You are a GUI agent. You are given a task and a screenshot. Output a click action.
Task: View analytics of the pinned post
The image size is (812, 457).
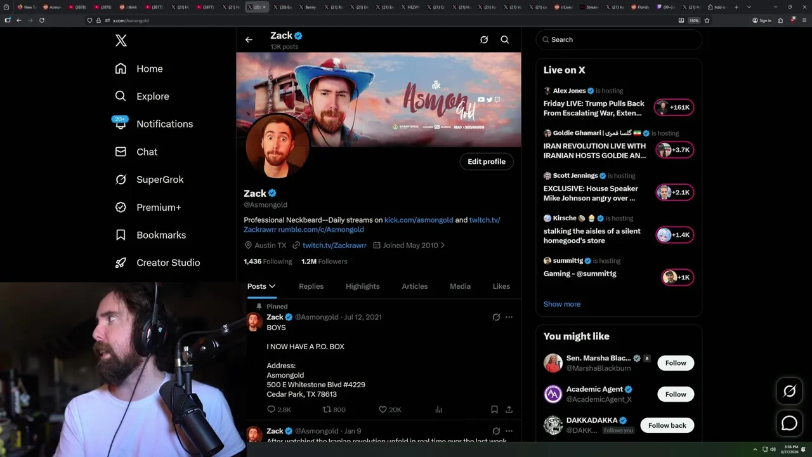point(438,409)
